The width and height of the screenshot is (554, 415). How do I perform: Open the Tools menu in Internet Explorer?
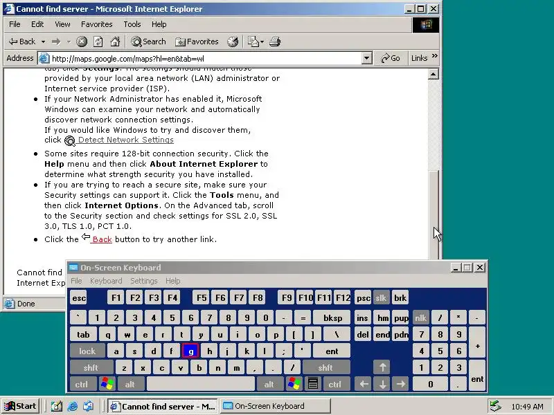coord(132,24)
